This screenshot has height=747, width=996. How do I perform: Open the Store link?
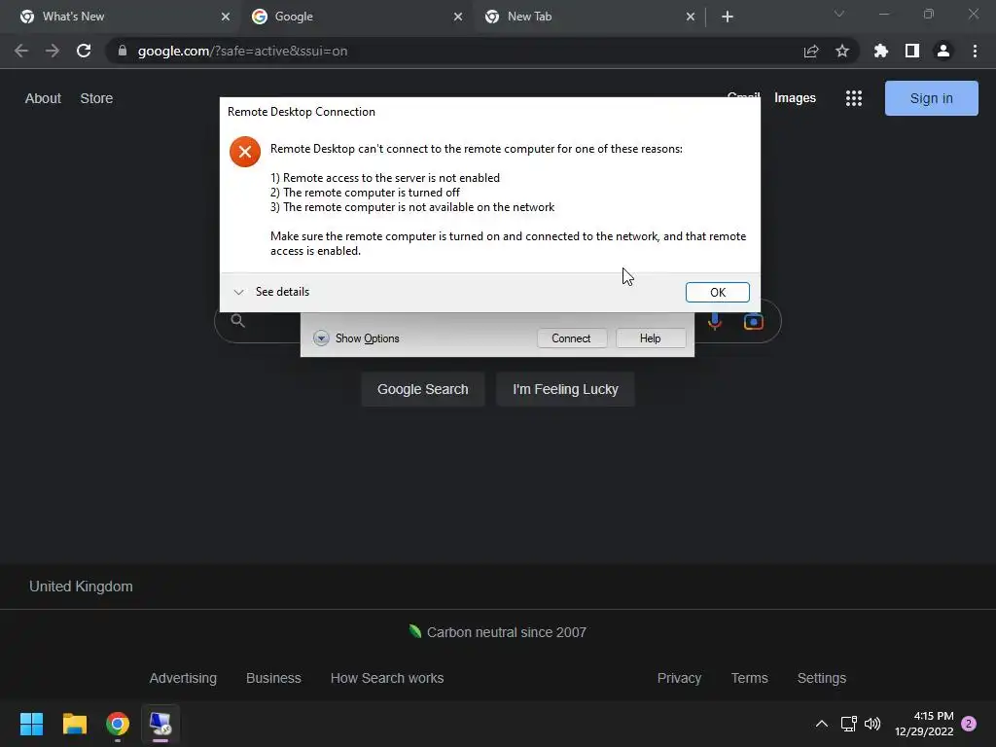[x=96, y=98]
